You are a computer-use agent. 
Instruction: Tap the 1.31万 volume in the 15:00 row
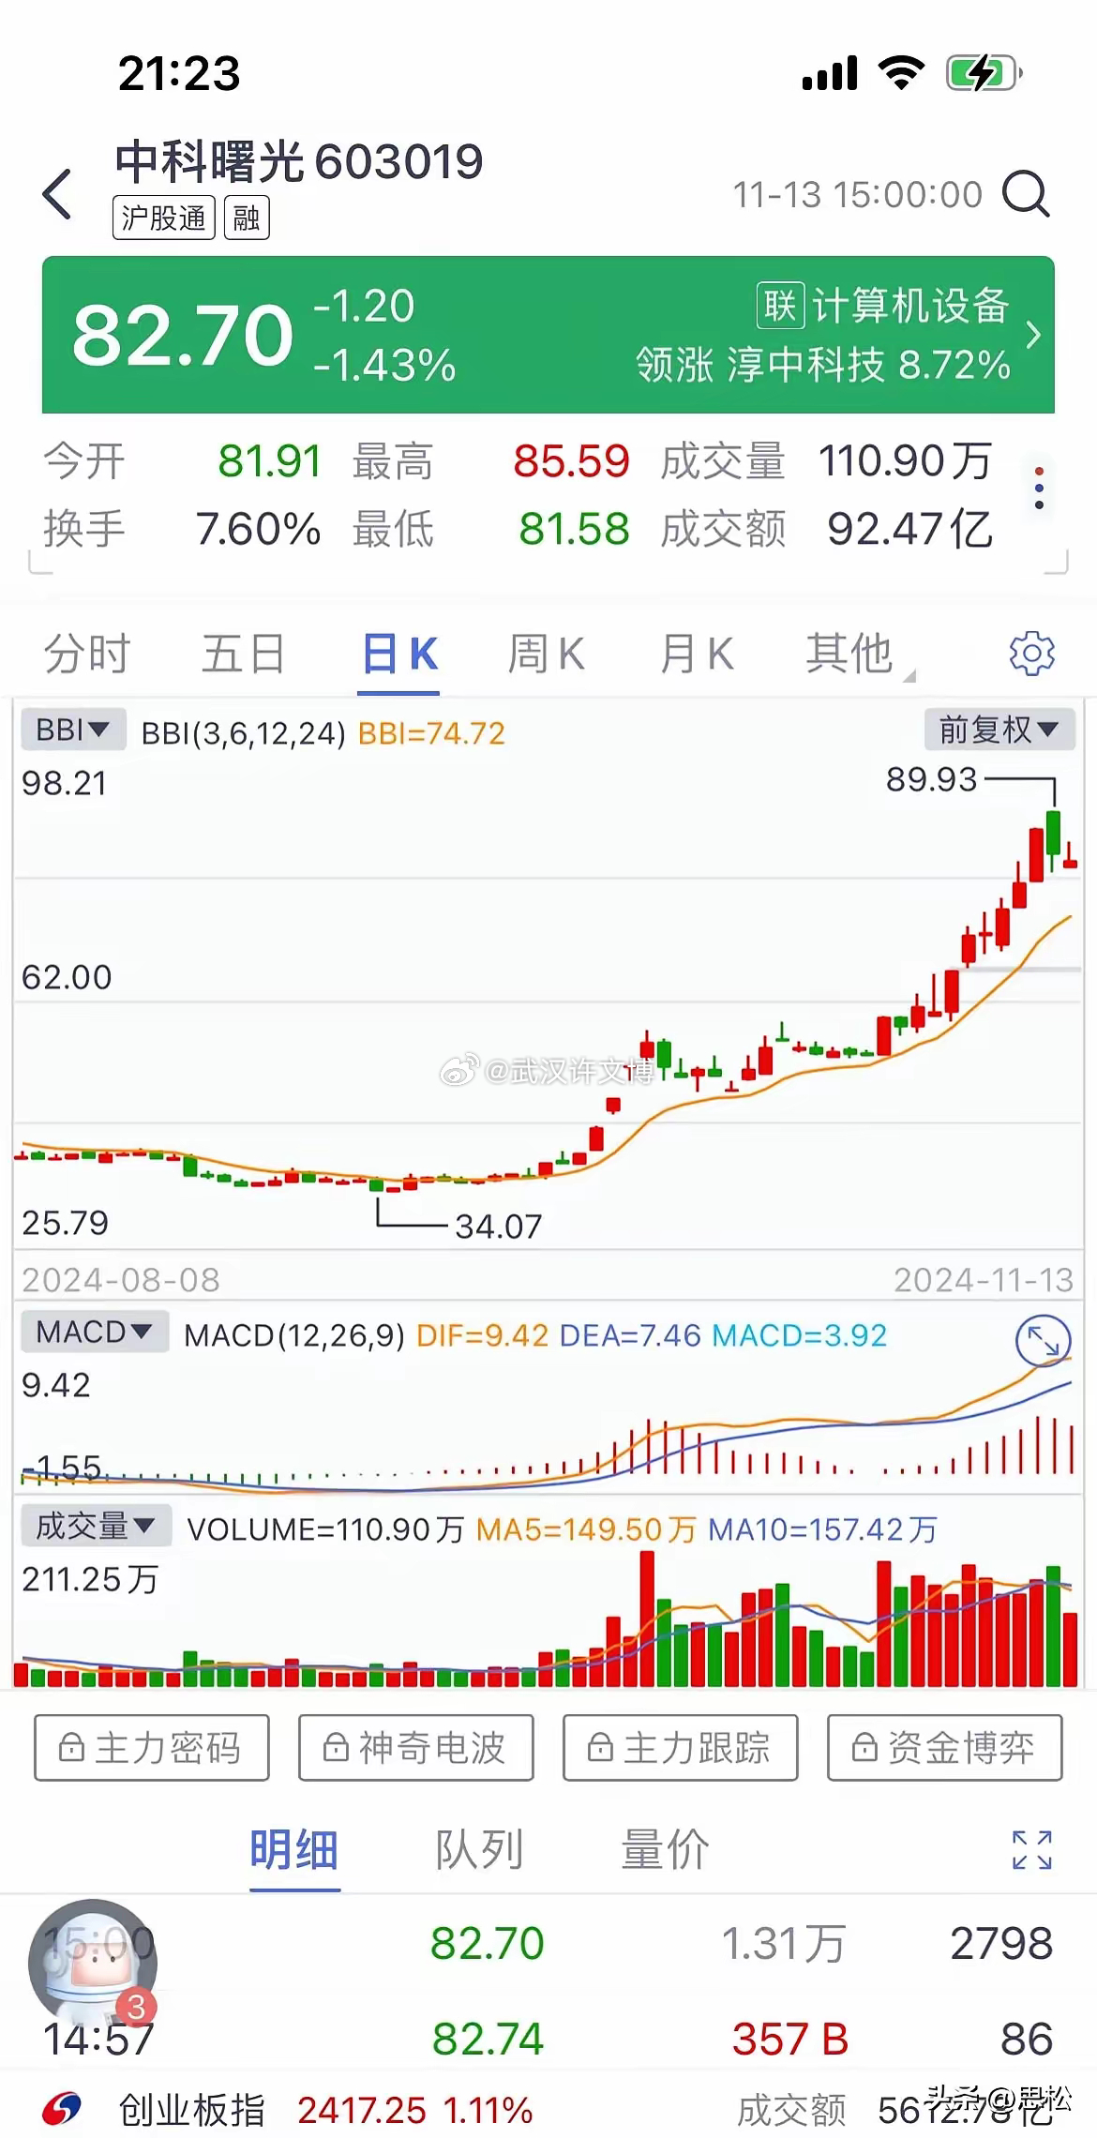784,1944
